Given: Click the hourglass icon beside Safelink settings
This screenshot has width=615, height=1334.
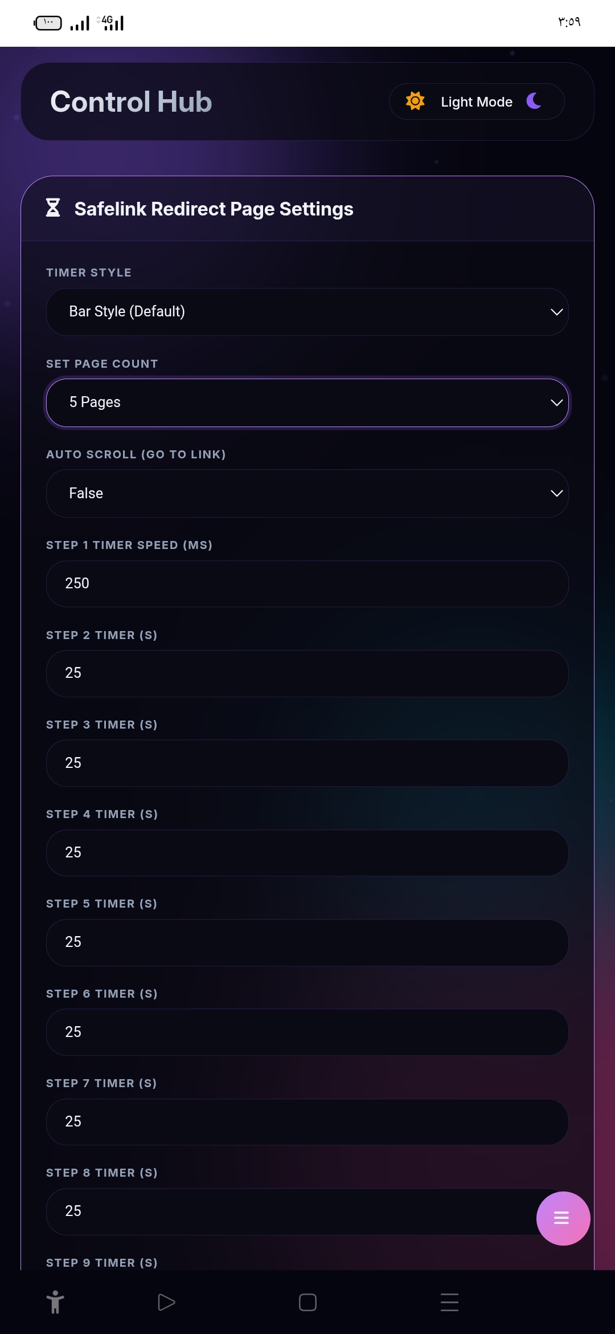Looking at the screenshot, I should pos(53,208).
